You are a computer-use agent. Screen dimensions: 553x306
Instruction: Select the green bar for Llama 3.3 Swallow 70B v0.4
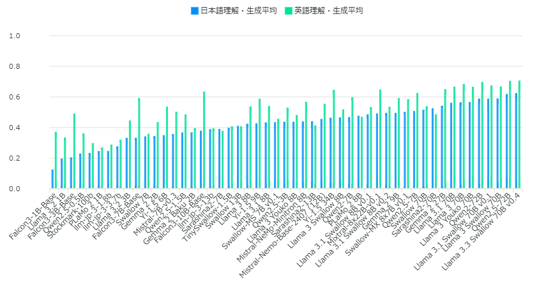point(520,135)
